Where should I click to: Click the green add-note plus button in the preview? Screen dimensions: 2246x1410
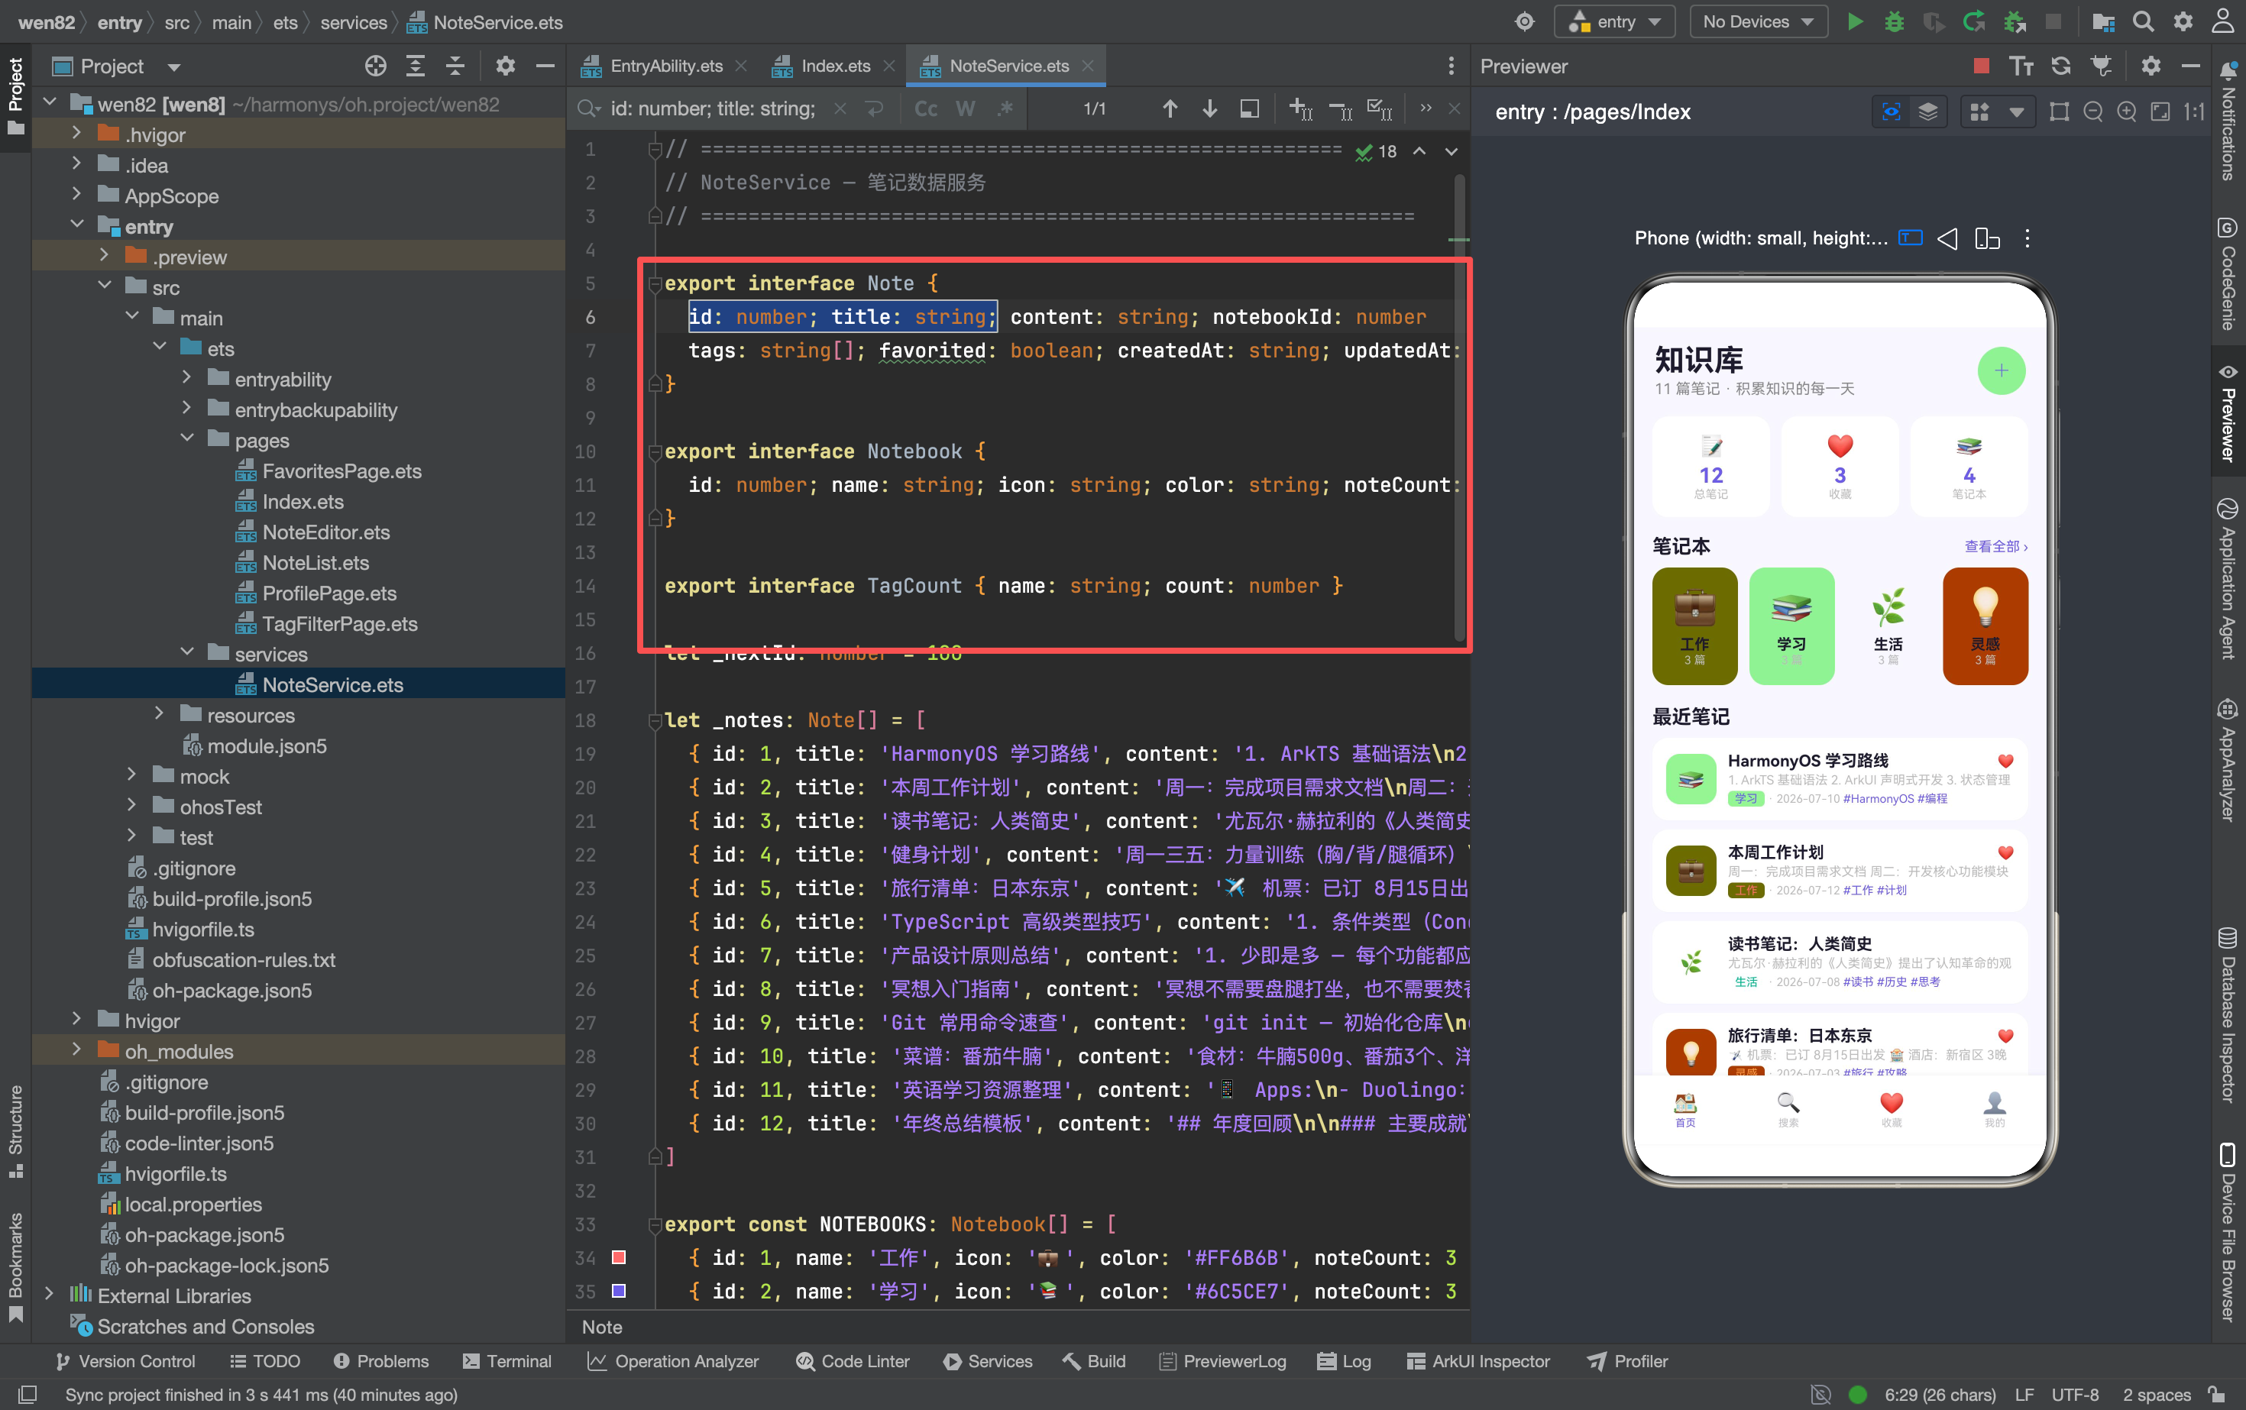coord(2001,371)
